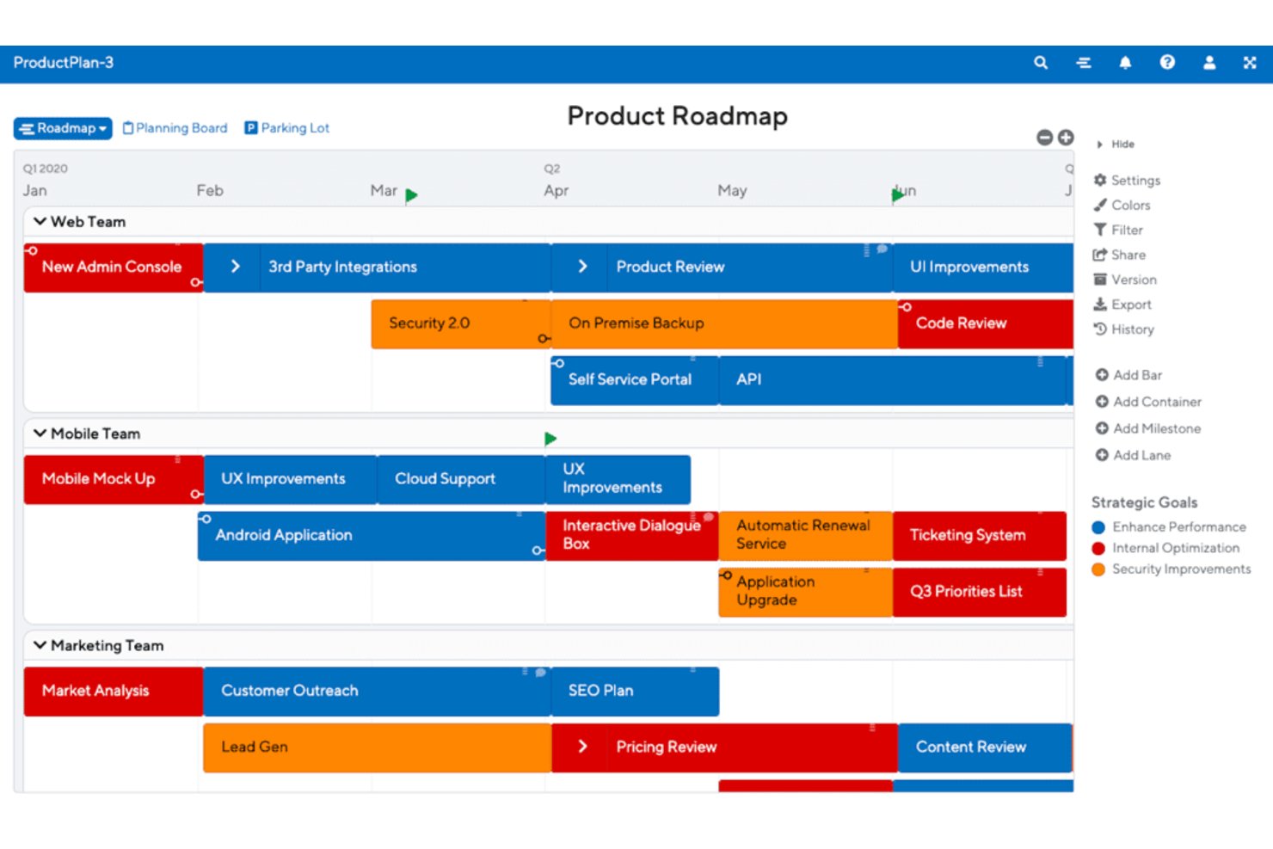This screenshot has height=849, width=1273.
Task: Click the notifications bell icon
Action: [1125, 63]
